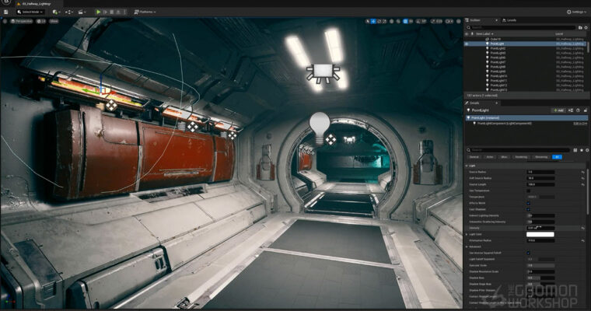591x311 pixels.
Task: Toggle scale snapping in the viewport toolbar
Action: pos(433,22)
